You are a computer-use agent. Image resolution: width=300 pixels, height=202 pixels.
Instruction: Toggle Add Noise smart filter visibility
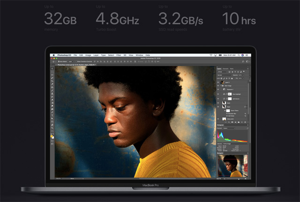point(227,116)
